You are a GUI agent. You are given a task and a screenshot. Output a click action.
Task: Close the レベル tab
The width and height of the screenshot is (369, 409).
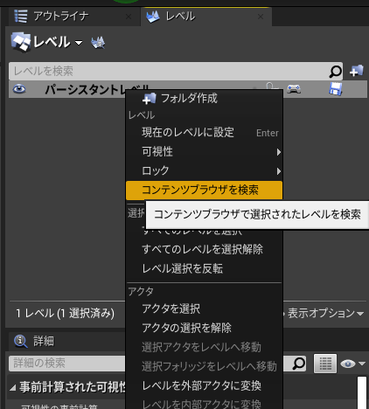pyautogui.click(x=261, y=17)
